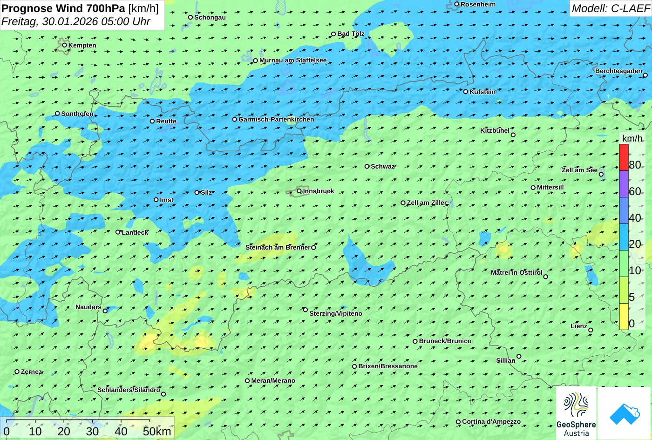Image resolution: width=652 pixels, height=440 pixels.
Task: Click the Meran/Merano marker
Action: tap(247, 380)
